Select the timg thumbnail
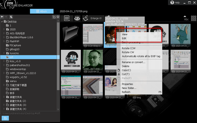 tap(137, 97)
